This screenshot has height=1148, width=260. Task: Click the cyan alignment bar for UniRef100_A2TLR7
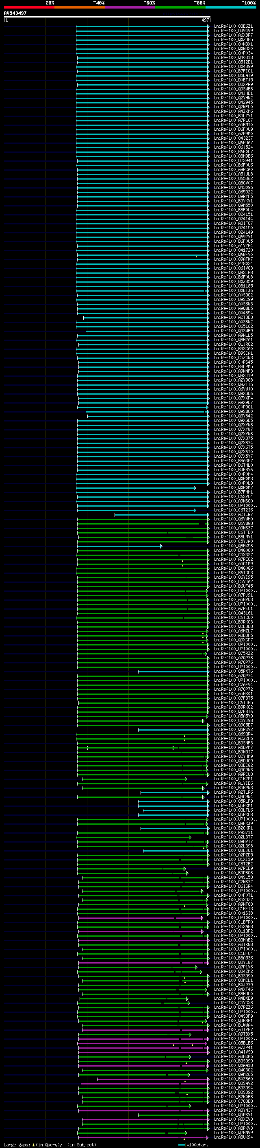click(162, 515)
